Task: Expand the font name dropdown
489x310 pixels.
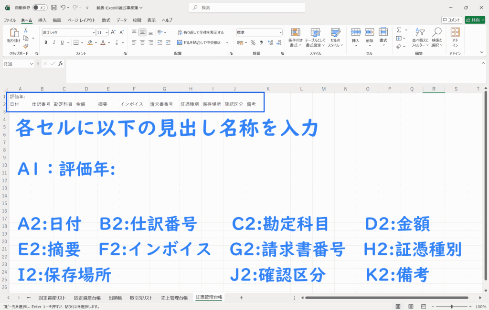Action: coord(94,32)
